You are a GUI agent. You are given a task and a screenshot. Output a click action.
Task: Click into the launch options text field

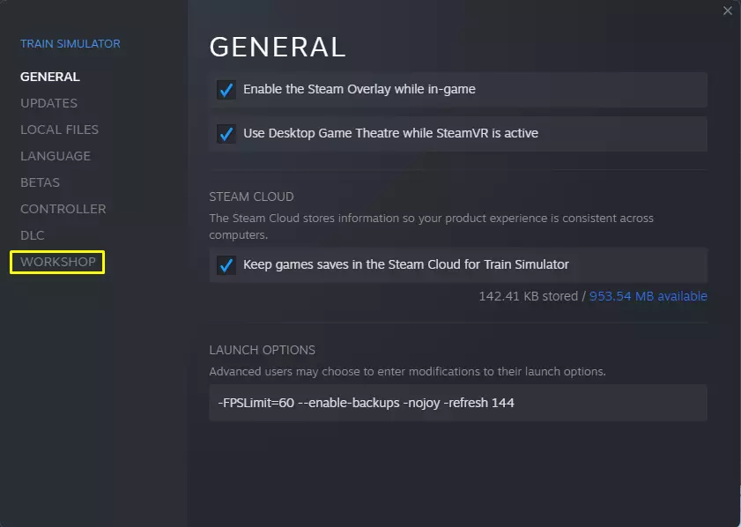[x=457, y=403]
